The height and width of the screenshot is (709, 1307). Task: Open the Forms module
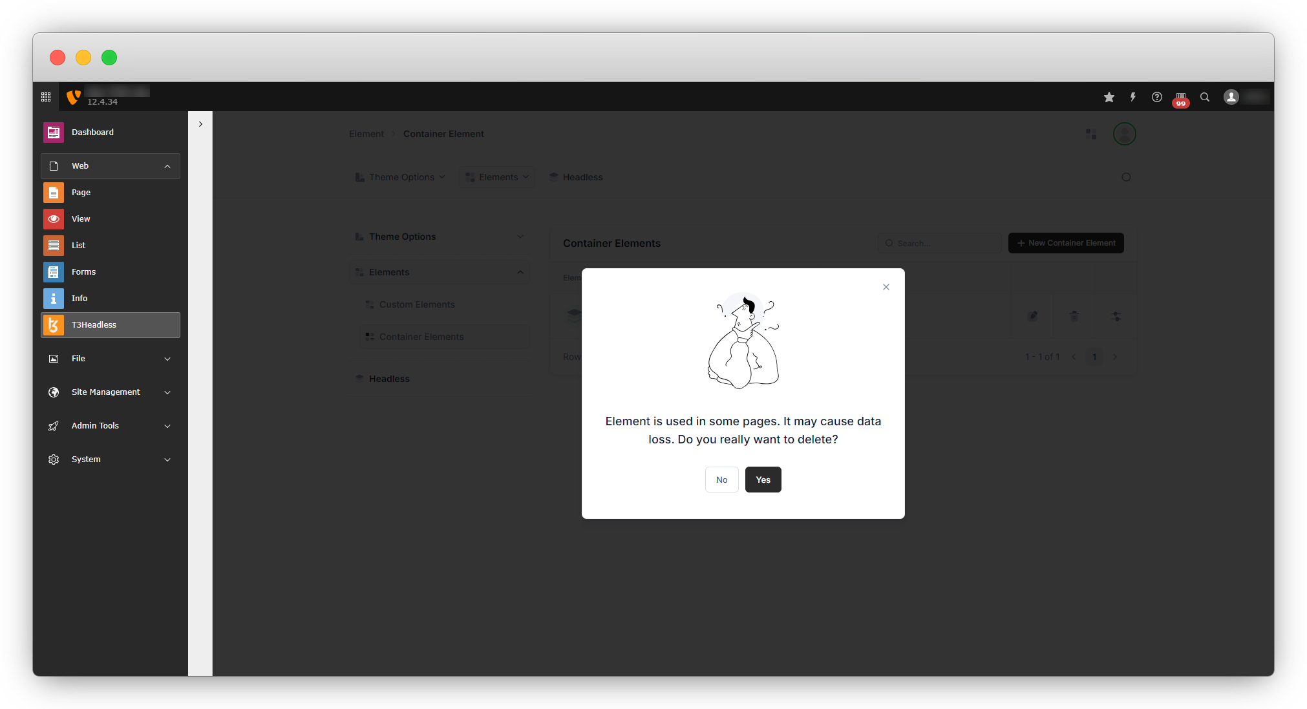pyautogui.click(x=83, y=272)
